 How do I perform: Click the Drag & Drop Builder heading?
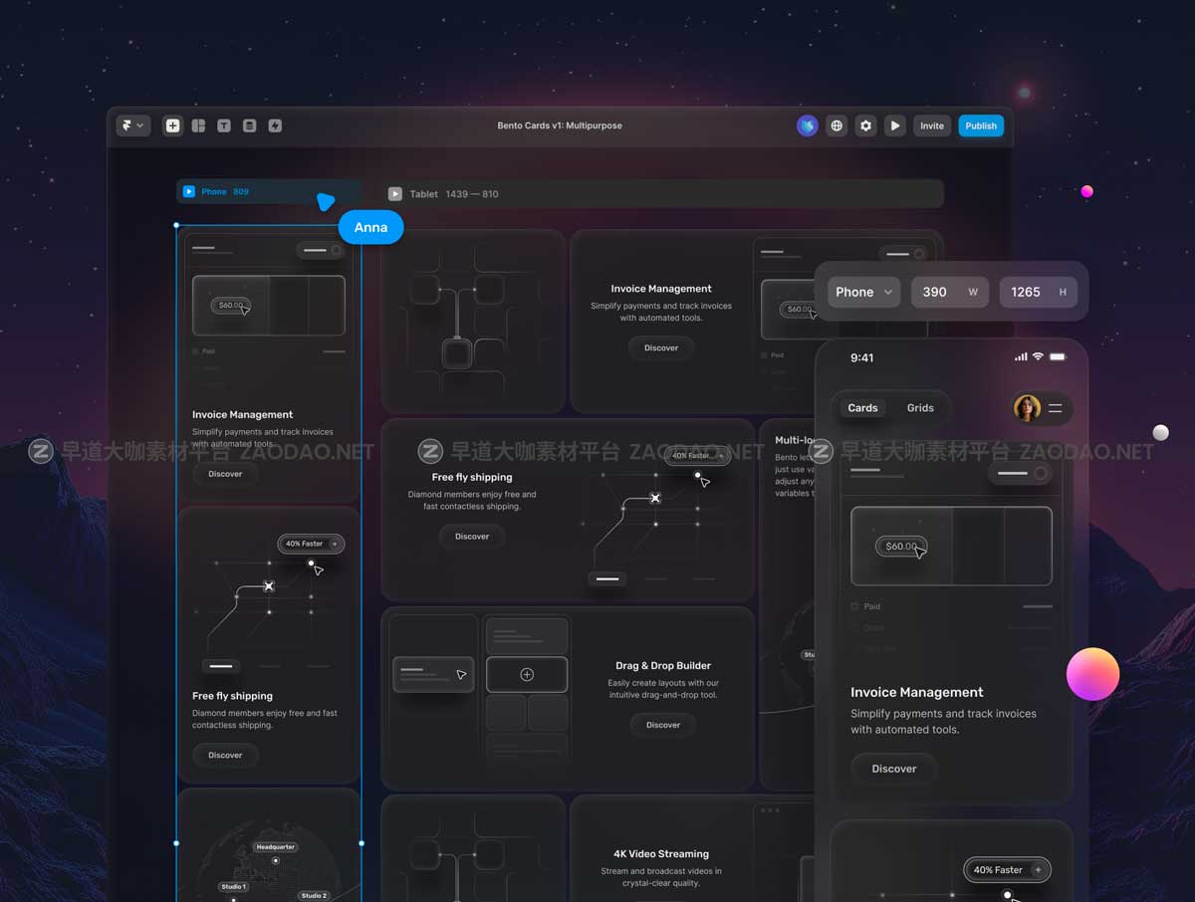tap(663, 665)
